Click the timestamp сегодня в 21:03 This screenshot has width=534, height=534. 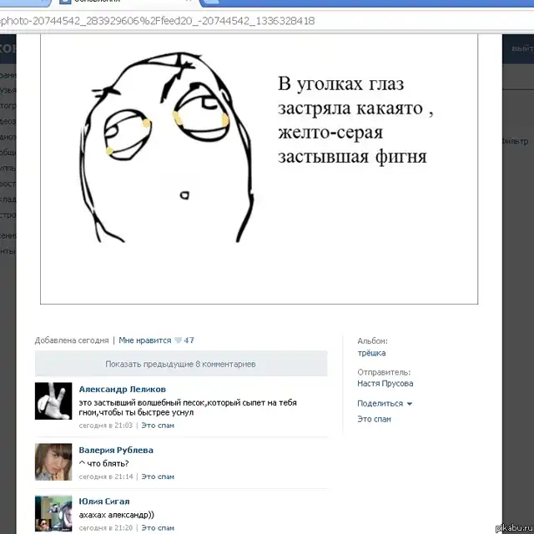coord(106,426)
